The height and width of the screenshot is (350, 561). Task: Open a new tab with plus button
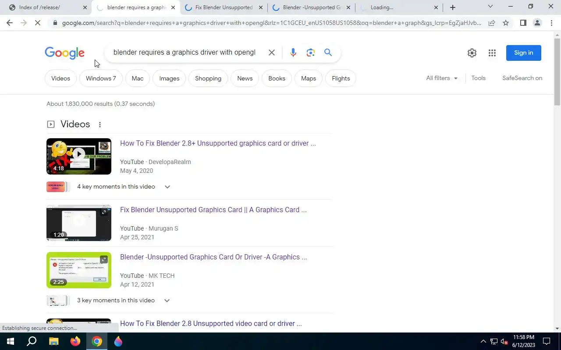pos(453,7)
